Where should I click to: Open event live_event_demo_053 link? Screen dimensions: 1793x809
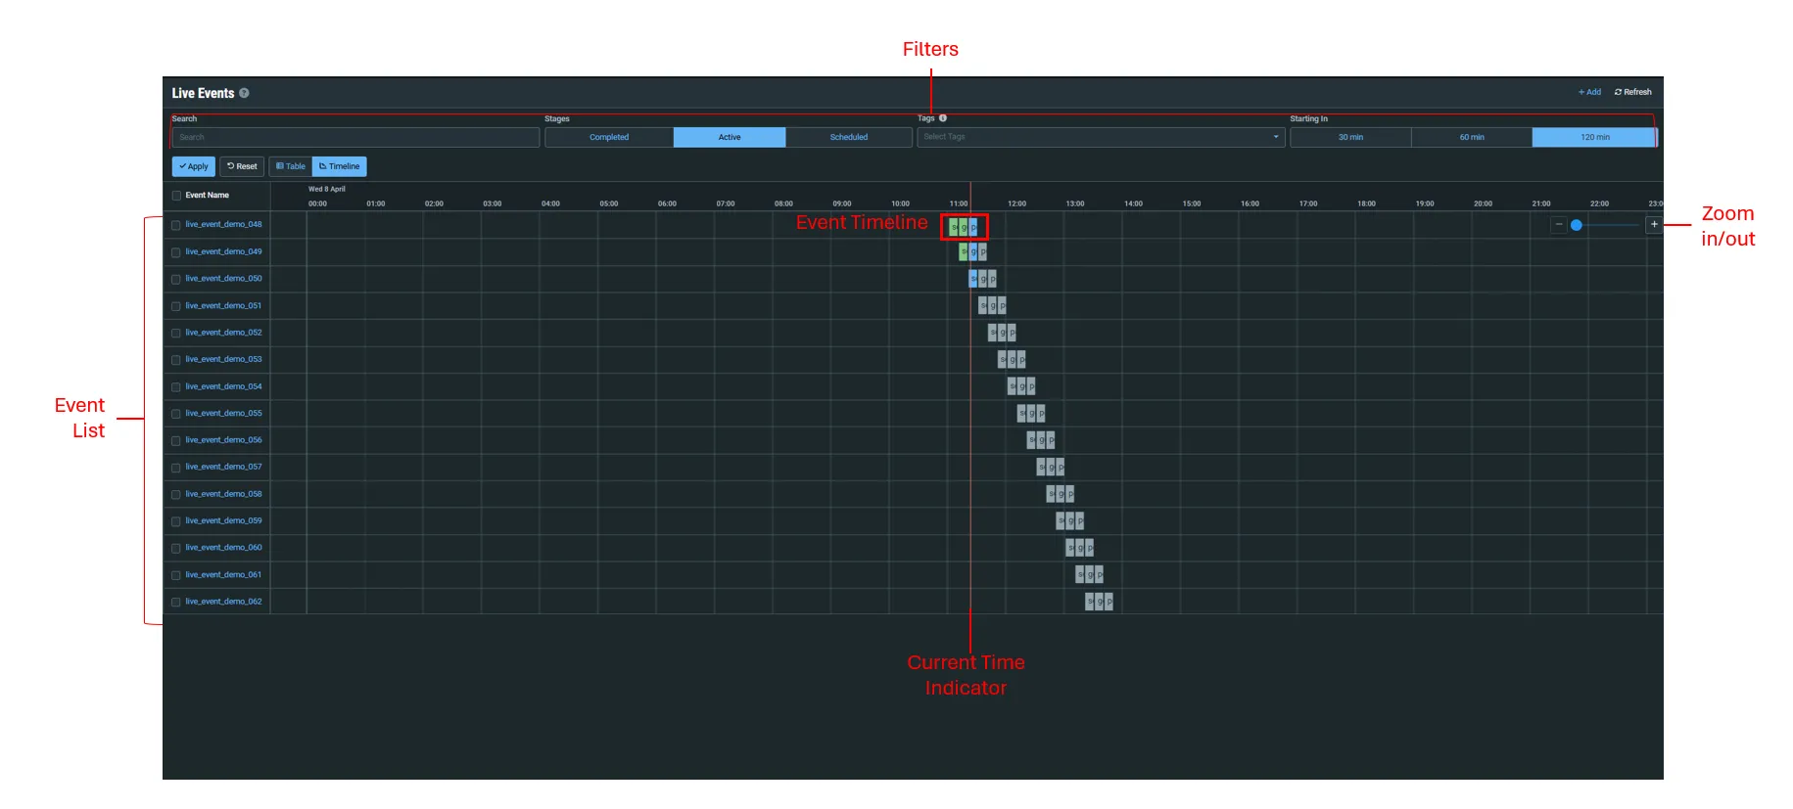223,359
